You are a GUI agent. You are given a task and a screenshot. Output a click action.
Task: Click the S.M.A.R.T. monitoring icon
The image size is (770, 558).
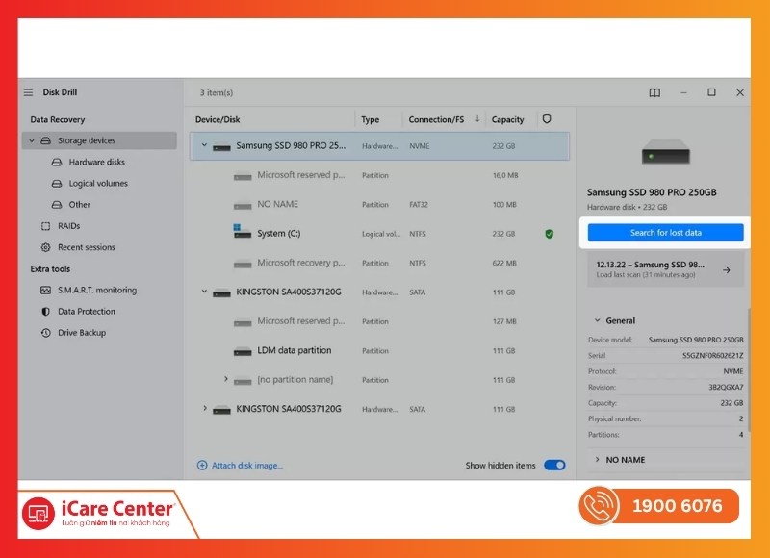pos(45,291)
